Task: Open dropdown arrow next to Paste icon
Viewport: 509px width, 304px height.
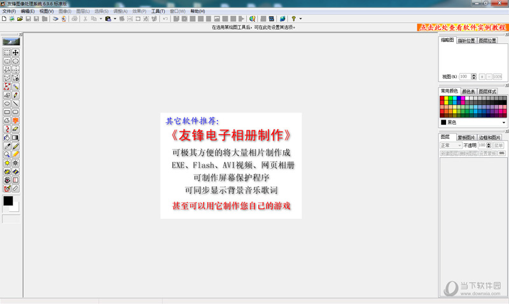Action: click(115, 19)
